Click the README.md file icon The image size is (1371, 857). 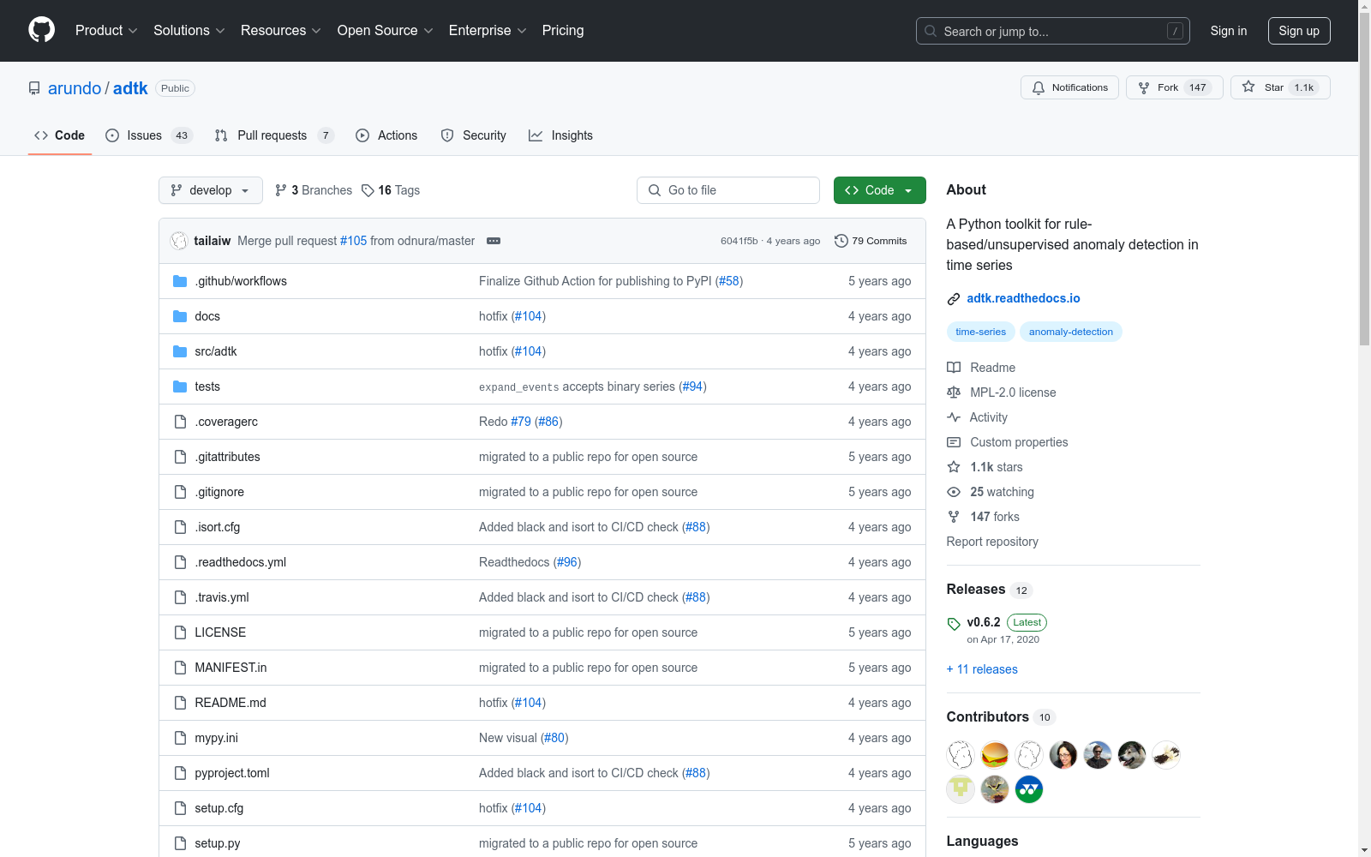tap(180, 703)
